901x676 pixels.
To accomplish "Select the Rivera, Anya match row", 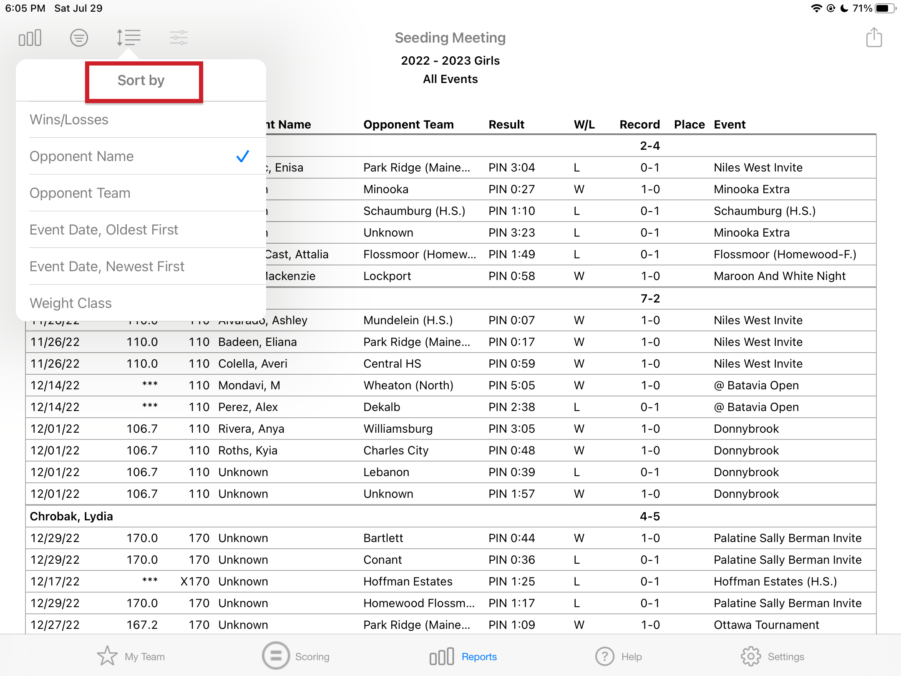I will [451, 429].
